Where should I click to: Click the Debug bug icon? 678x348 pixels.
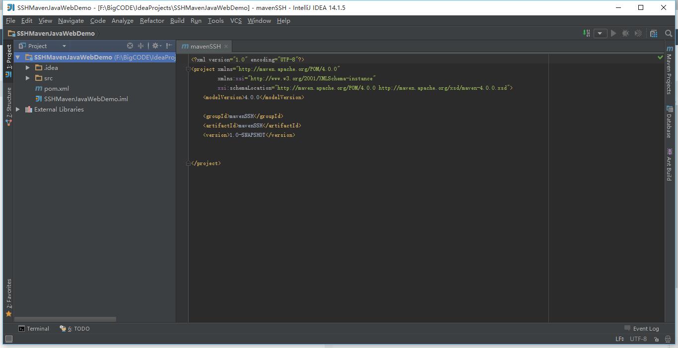pyautogui.click(x=626, y=33)
